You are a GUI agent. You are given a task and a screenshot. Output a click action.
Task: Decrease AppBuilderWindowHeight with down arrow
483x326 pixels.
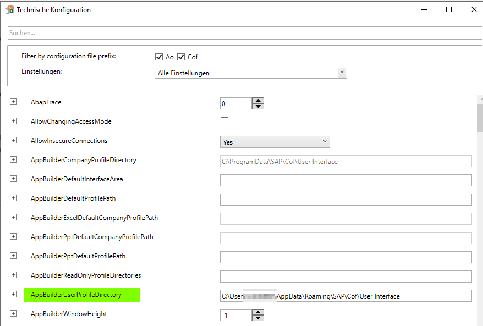point(258,318)
